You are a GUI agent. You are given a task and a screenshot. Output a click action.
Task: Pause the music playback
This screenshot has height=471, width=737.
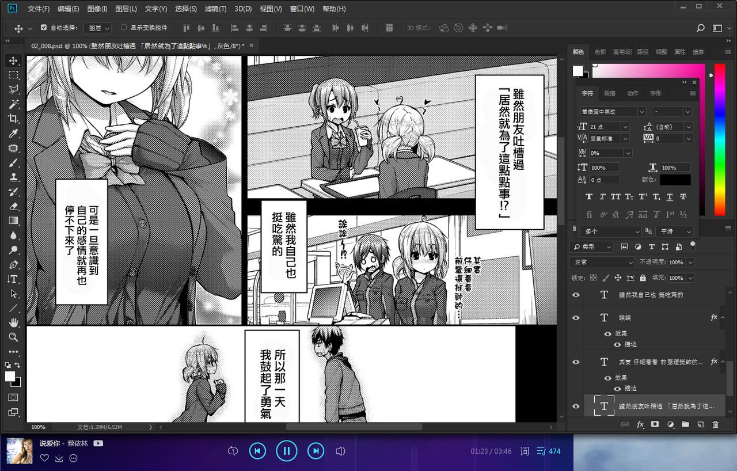[286, 450]
